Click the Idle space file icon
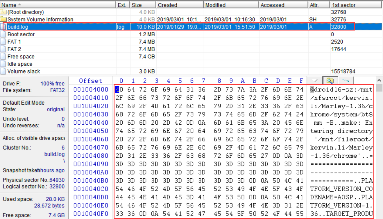383x219 pixels. click(3, 64)
